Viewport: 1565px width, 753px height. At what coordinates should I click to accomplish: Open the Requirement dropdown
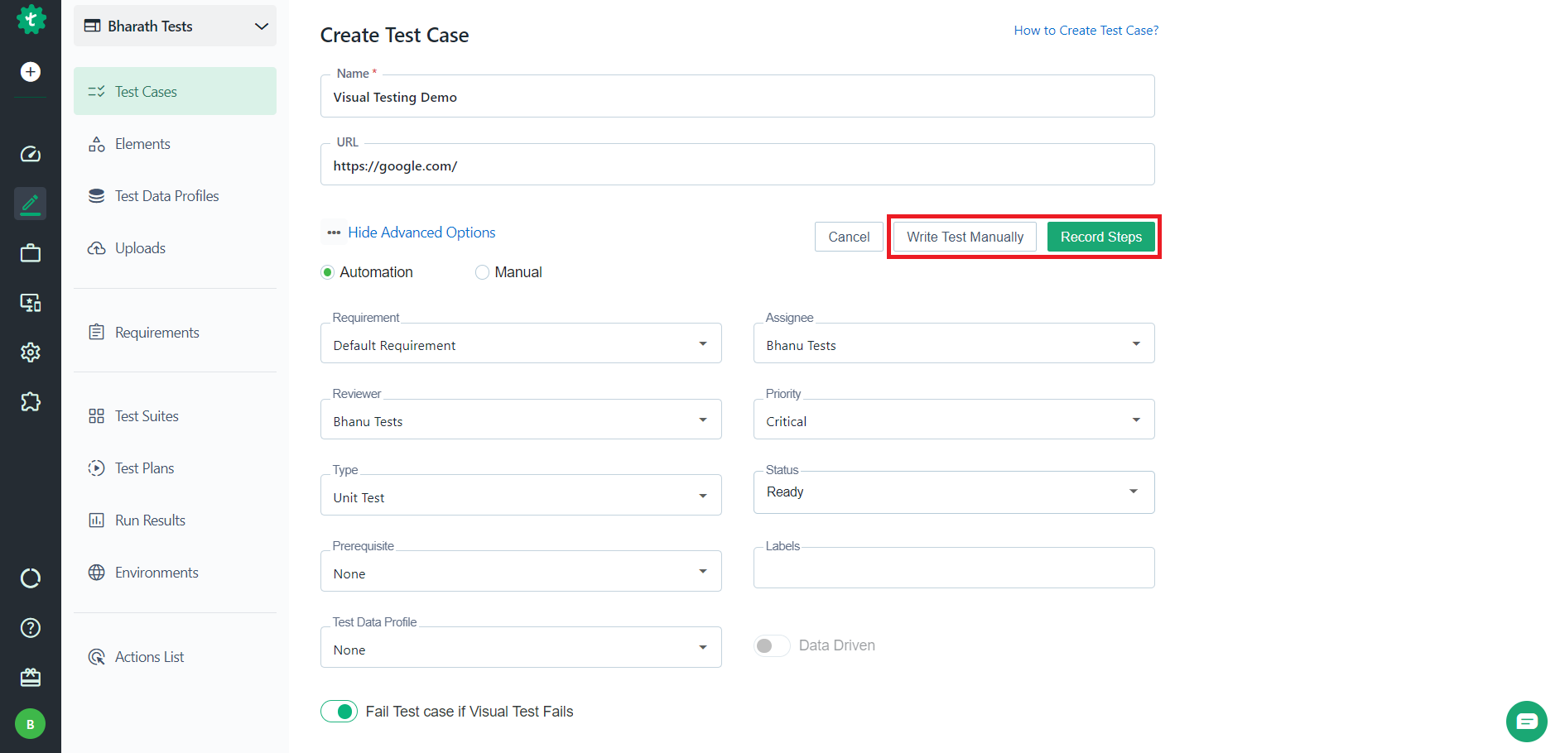coord(521,343)
